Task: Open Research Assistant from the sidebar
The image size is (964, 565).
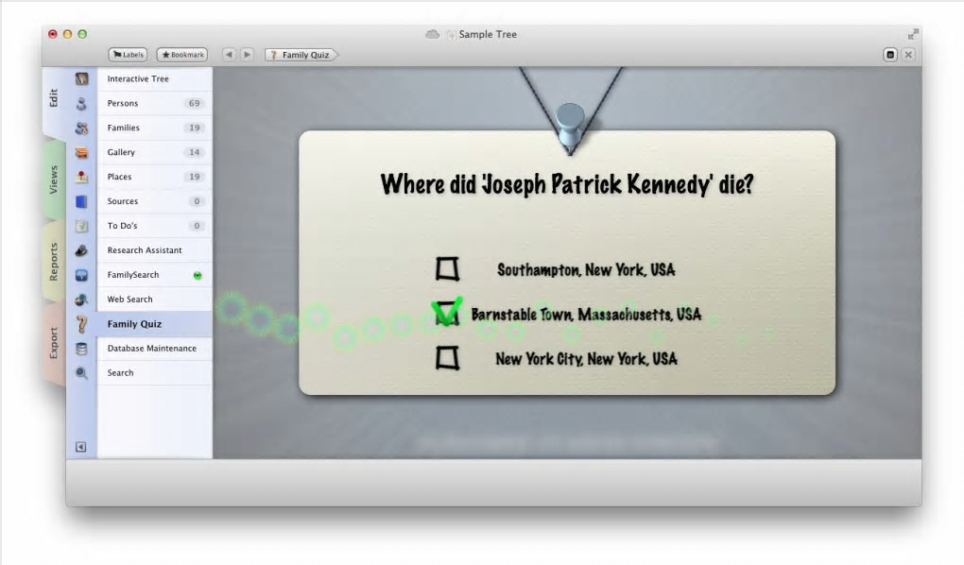Action: [x=154, y=250]
